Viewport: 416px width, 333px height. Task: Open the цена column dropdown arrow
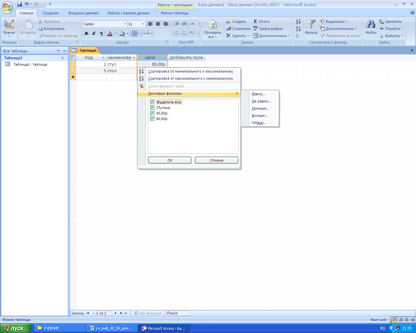164,58
